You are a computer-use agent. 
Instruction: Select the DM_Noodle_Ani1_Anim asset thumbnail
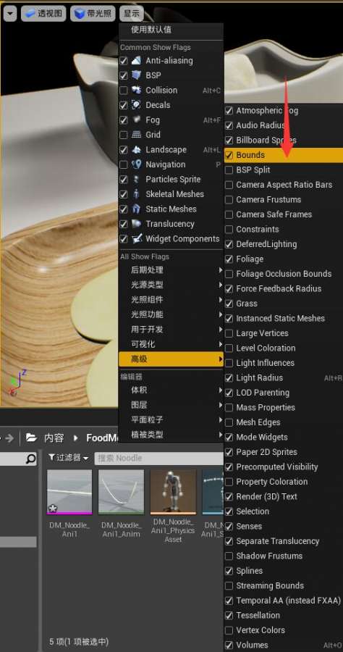click(x=122, y=493)
